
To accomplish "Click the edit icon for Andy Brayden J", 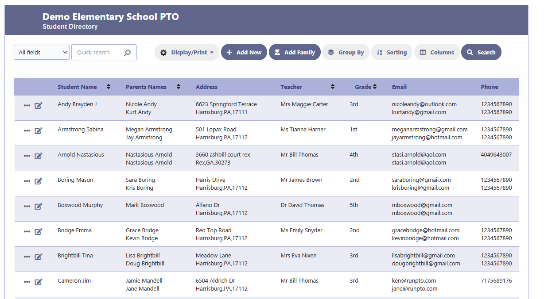I will pos(39,105).
